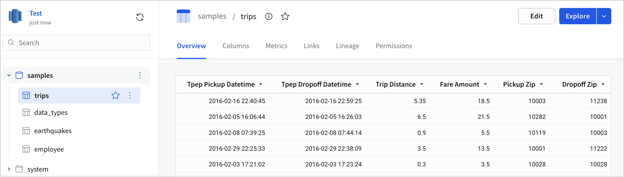This screenshot has height=177, width=624.
Task: Expand the system tree node
Action: click(x=9, y=169)
